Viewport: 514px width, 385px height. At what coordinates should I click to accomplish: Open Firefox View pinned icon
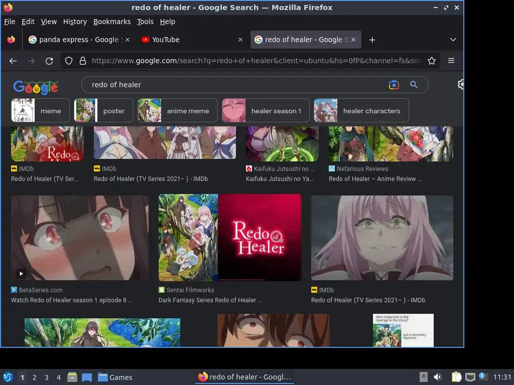pos(11,40)
